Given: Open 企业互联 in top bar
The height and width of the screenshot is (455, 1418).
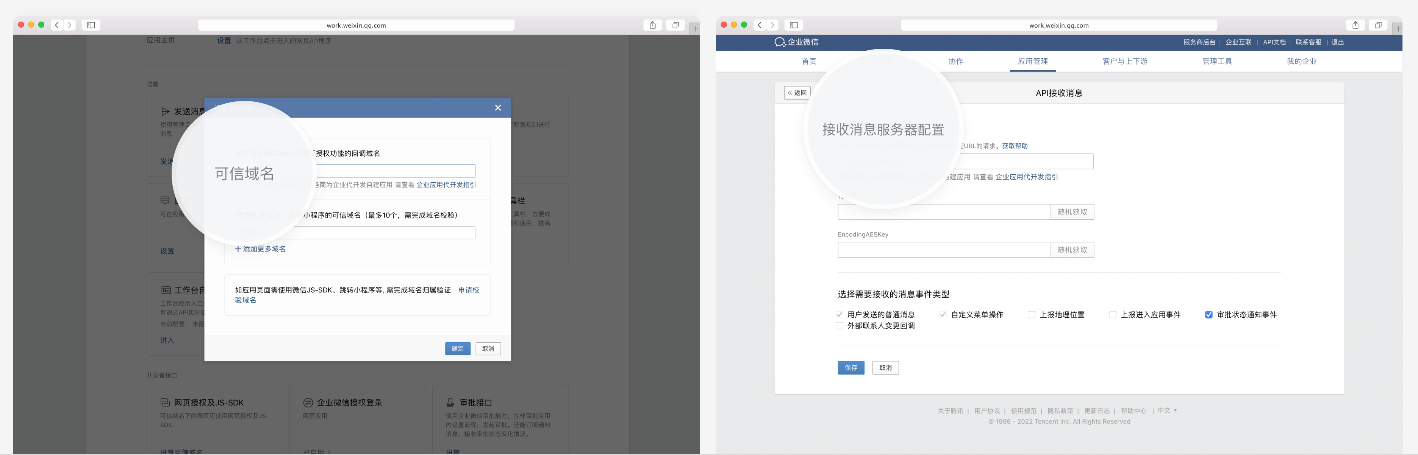Looking at the screenshot, I should click(1238, 42).
